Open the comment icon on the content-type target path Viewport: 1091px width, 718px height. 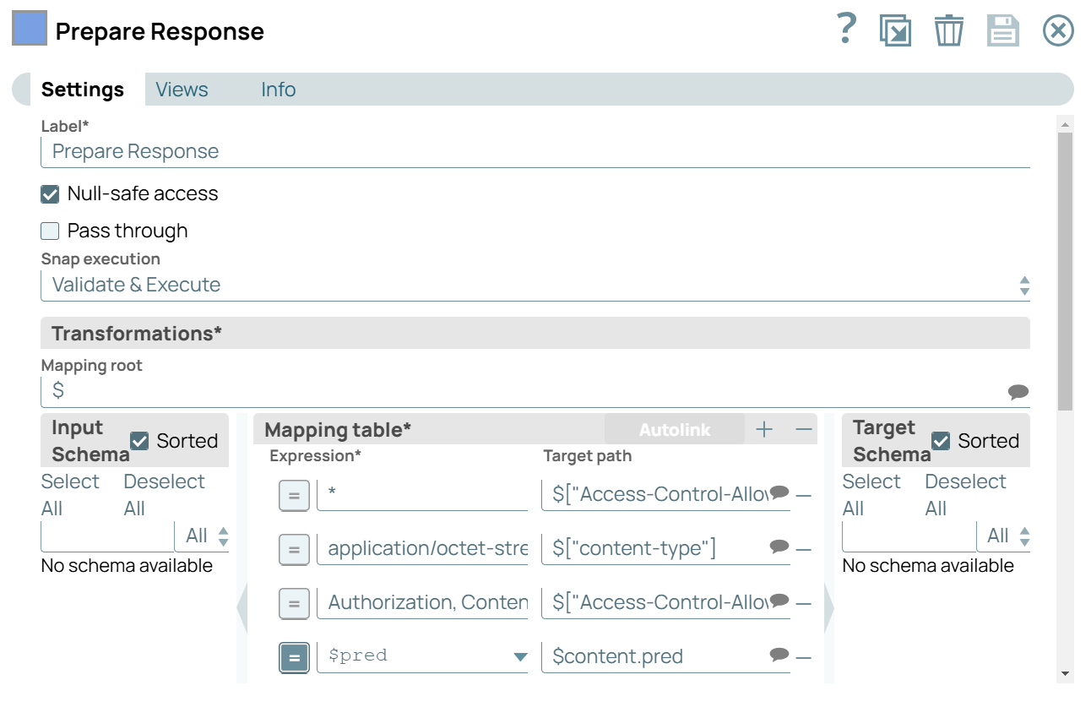tap(778, 549)
